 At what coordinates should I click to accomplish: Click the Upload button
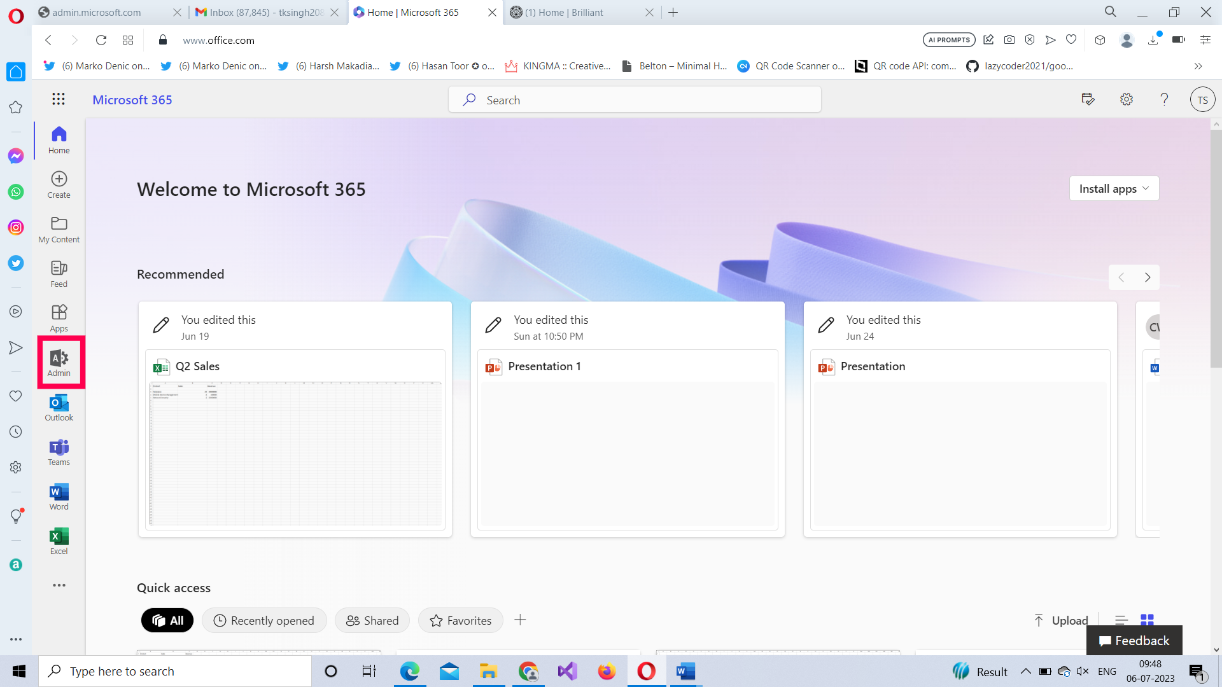1061,620
